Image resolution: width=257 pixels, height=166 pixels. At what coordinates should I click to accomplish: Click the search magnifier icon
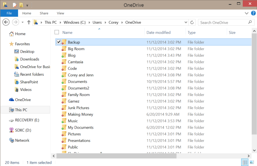(250, 22)
